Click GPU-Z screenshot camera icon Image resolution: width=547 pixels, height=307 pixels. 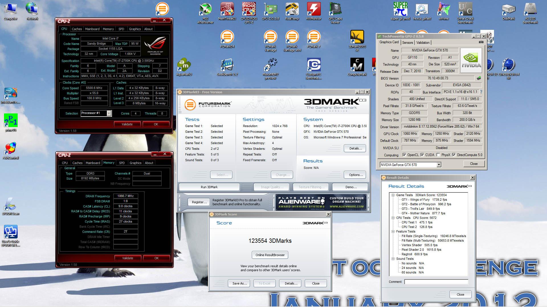[x=481, y=42]
